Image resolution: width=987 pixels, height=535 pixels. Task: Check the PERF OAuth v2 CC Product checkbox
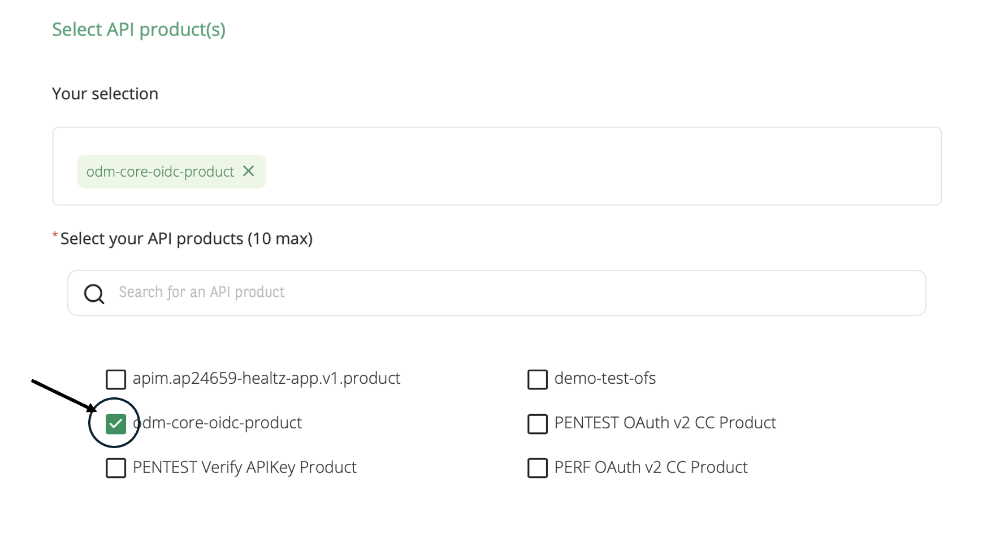pyautogui.click(x=537, y=468)
